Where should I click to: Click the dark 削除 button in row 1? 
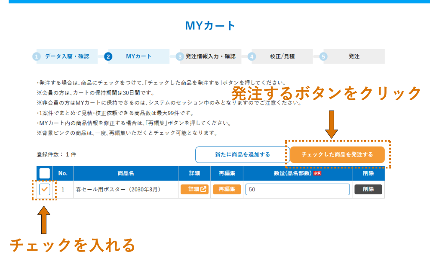368,189
